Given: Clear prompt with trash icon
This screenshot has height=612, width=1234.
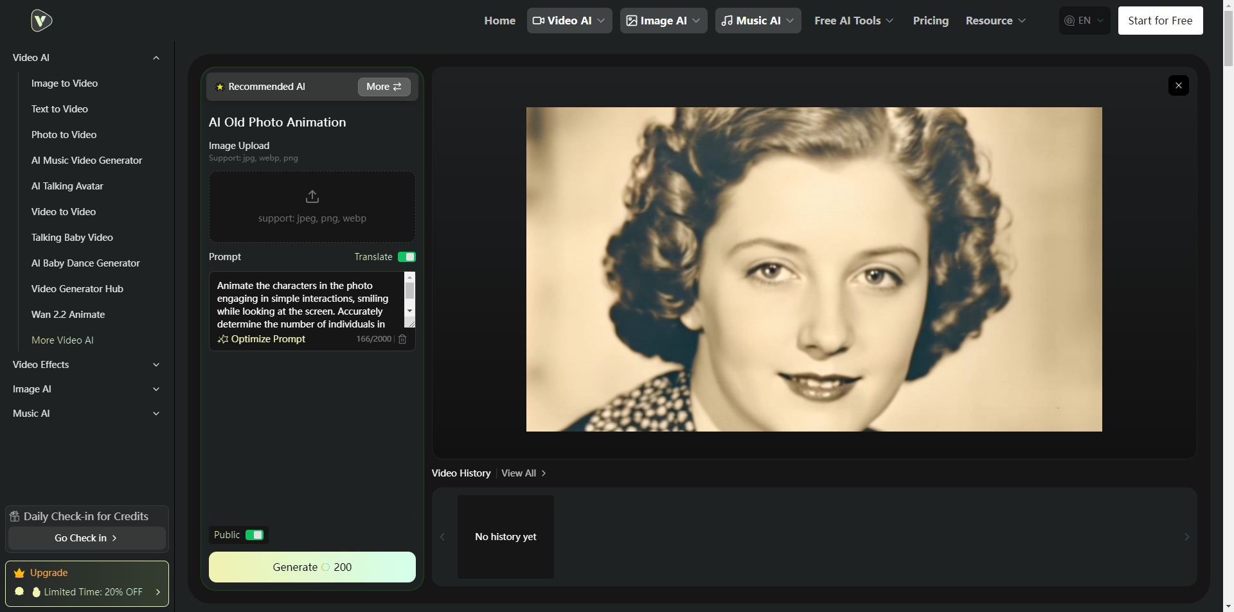Looking at the screenshot, I should coord(402,339).
